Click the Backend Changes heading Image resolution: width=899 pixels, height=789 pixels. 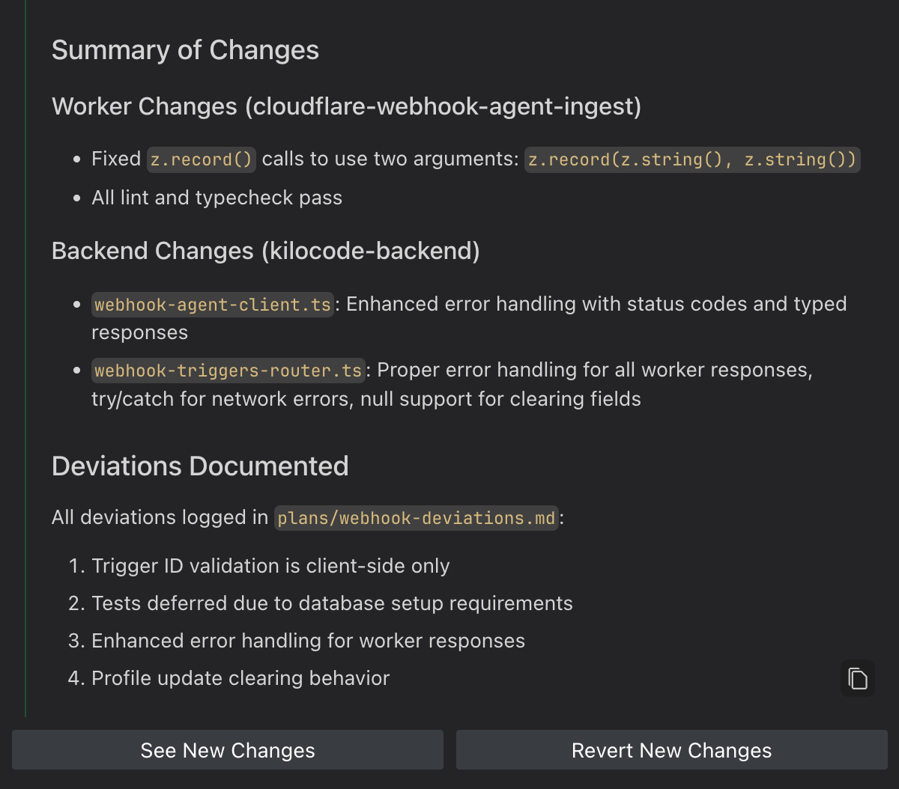click(x=265, y=251)
